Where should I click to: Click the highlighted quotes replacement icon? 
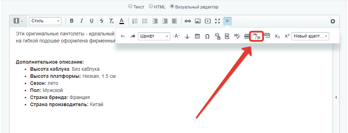pyautogui.click(x=257, y=36)
